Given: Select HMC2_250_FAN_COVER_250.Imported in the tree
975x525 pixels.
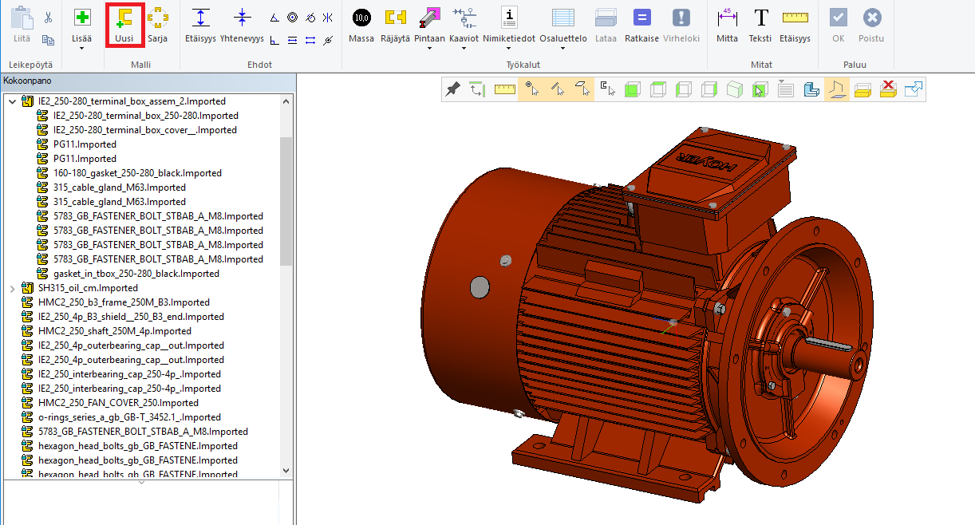Looking at the screenshot, I should [118, 403].
